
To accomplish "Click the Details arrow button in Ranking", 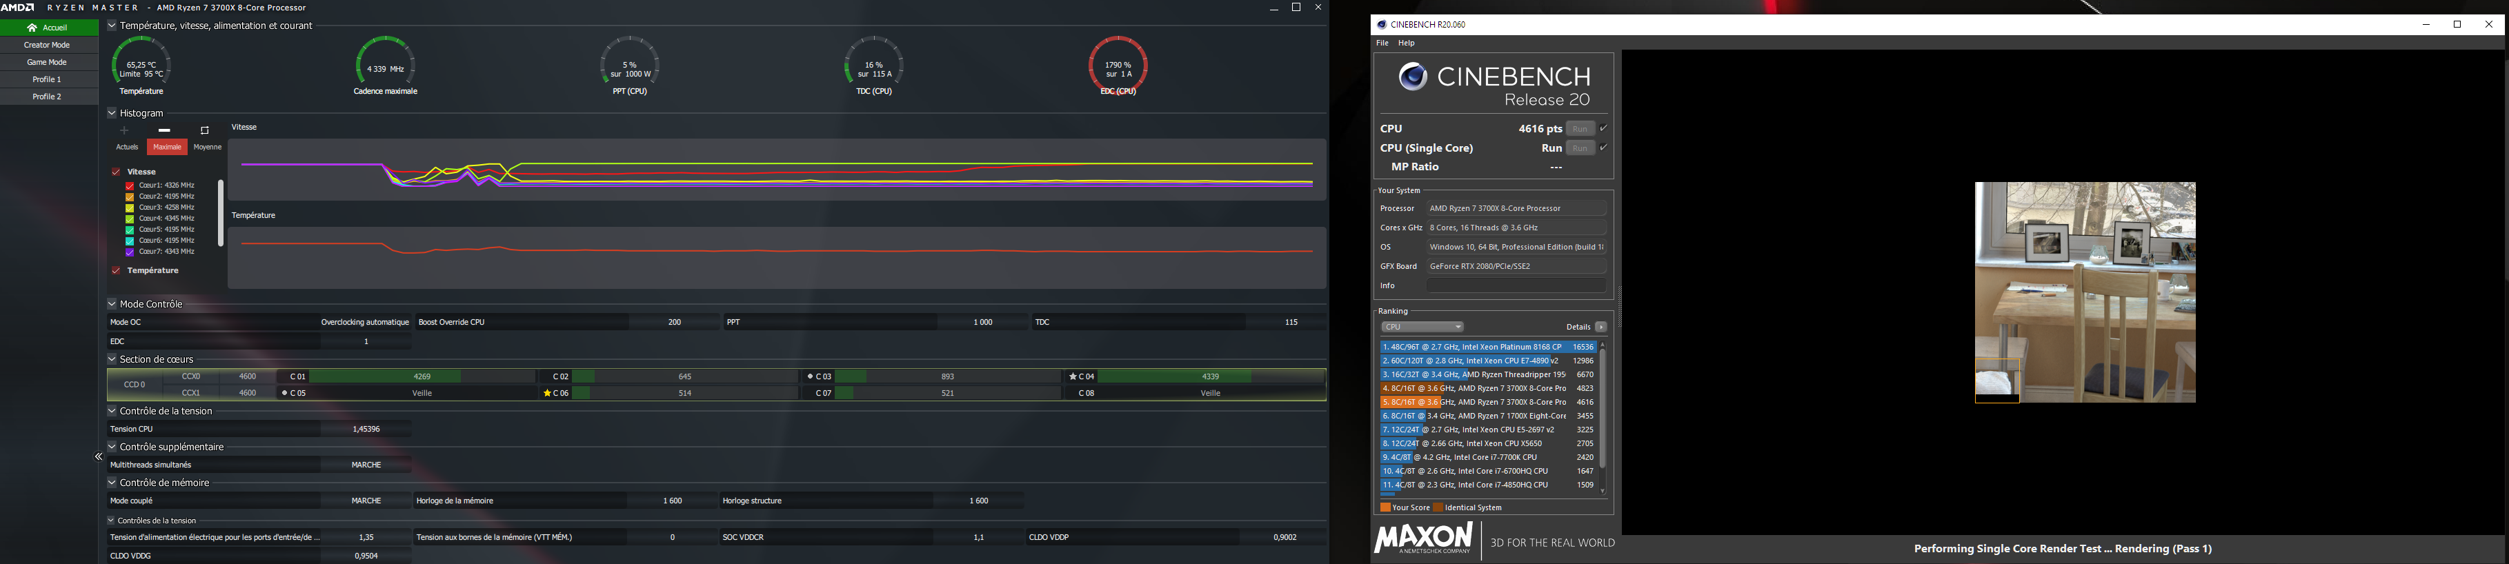I will [x=1600, y=328].
